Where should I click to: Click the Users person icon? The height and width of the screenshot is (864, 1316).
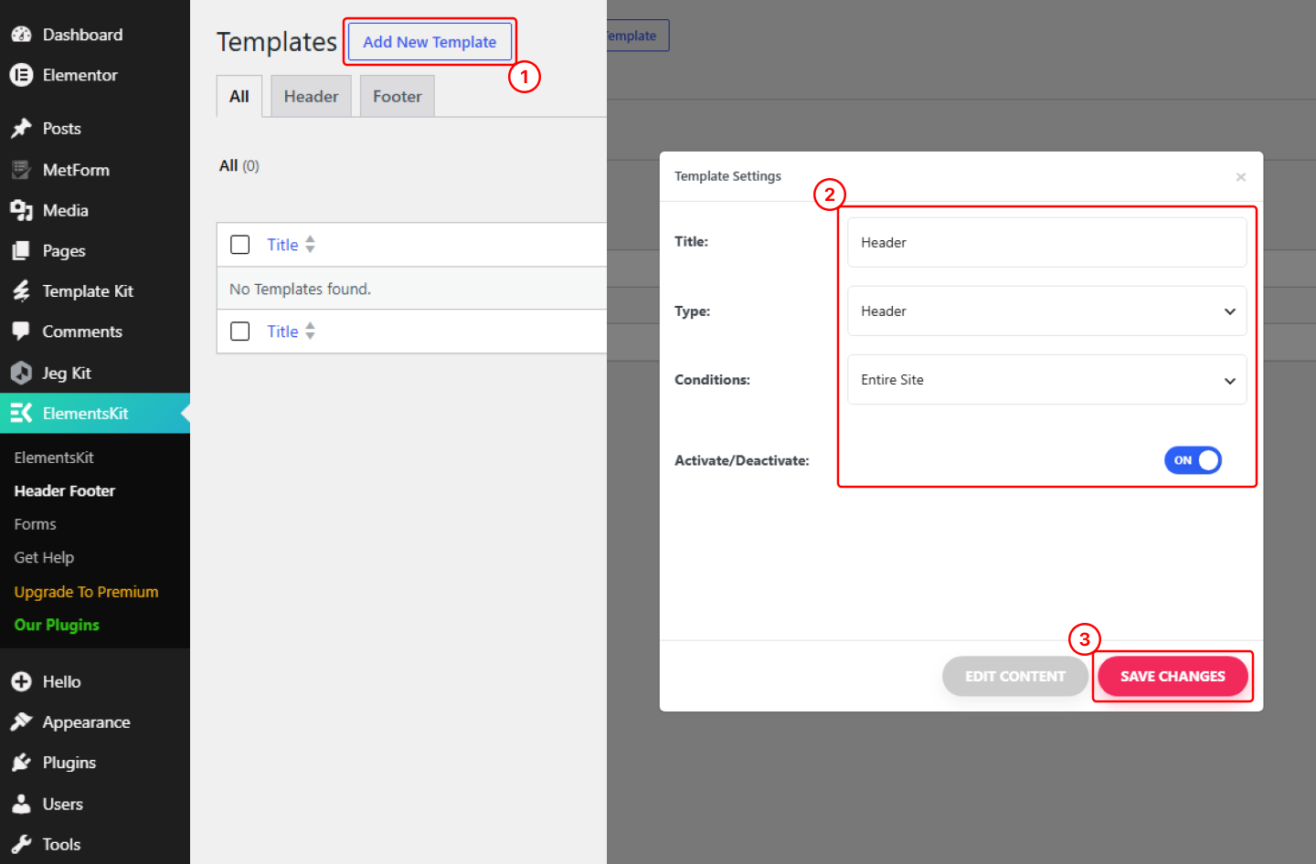22,804
